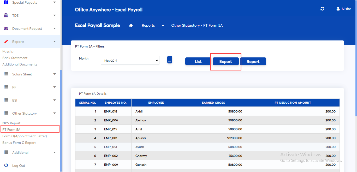
Task: Click the Other Statutory list icon
Action: pyautogui.click(x=6, y=113)
